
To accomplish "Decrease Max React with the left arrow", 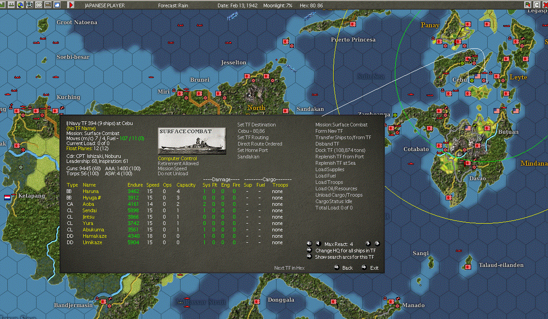I will pyautogui.click(x=319, y=244).
